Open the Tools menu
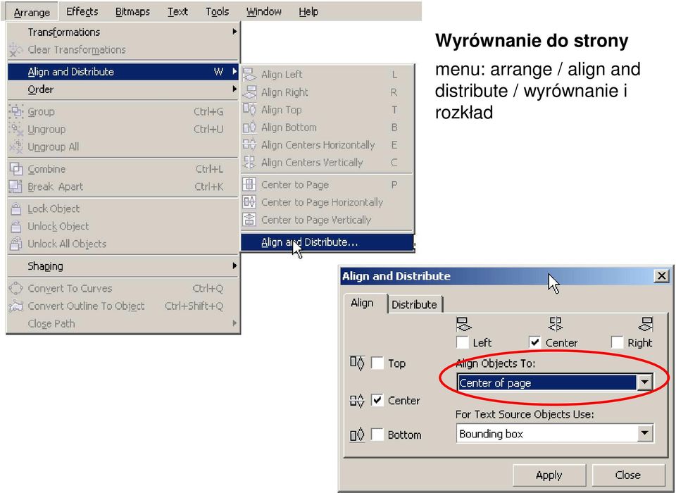 click(217, 12)
